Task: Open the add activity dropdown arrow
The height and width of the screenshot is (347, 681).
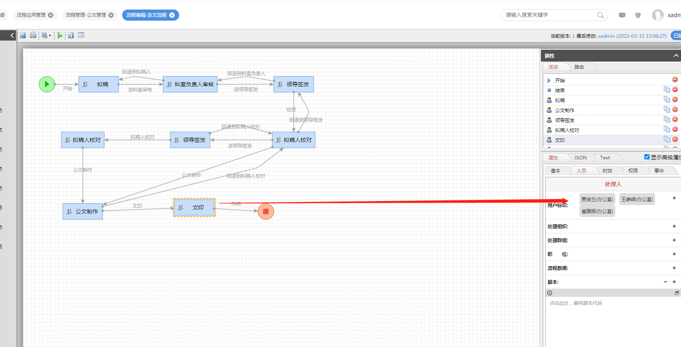Action: click(50, 36)
